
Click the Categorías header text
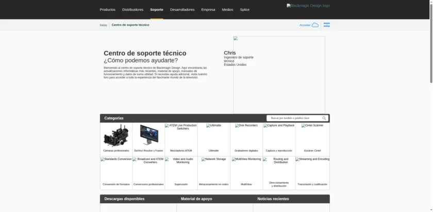coord(114,118)
